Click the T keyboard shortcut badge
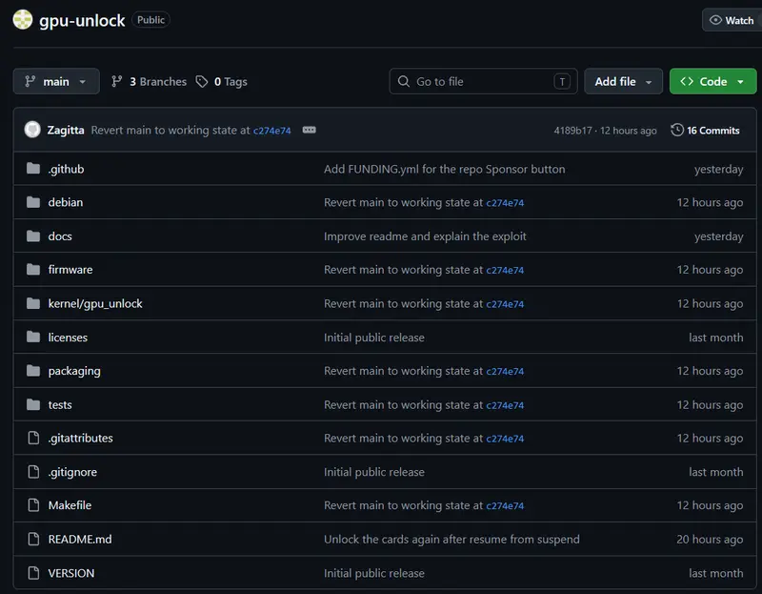This screenshot has height=594, width=762. point(562,81)
